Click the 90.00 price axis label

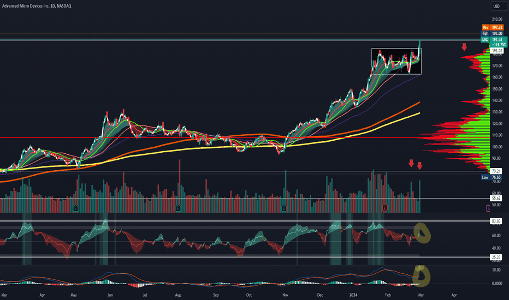point(496,159)
